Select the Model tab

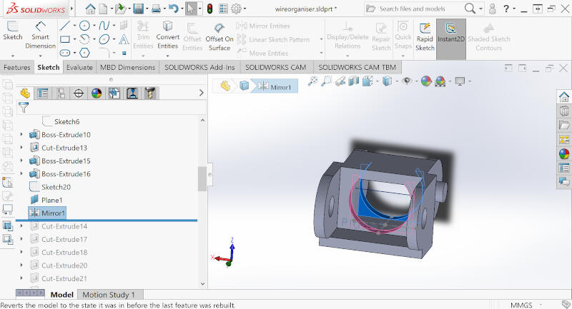[x=61, y=295]
